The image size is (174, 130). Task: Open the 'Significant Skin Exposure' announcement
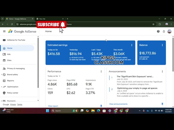coord(135,76)
